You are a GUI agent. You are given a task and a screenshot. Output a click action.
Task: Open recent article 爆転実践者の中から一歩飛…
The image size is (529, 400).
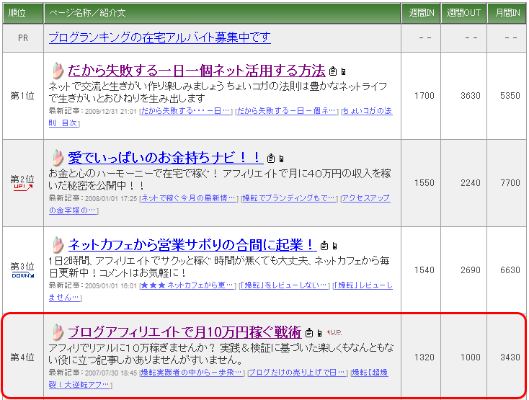pyautogui.click(x=191, y=373)
